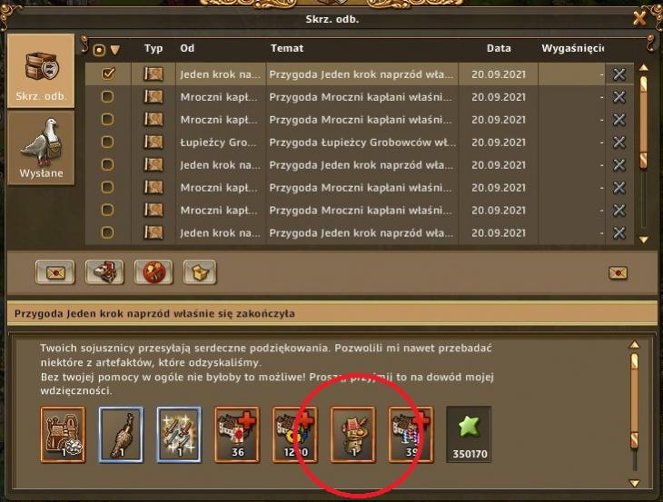
Task: Select the sparkling swords reward icon
Action: pos(179,435)
